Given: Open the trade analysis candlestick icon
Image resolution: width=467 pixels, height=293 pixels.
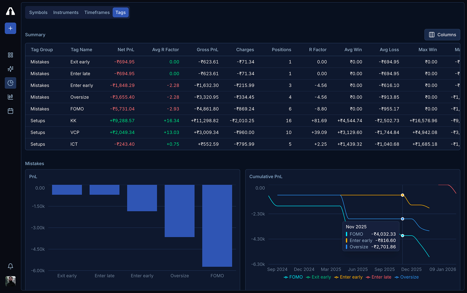Looking at the screenshot, I should 10,97.
